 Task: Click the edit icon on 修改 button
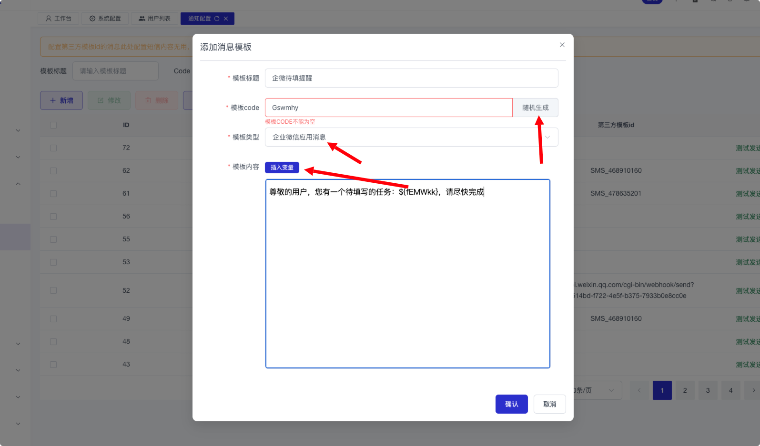coord(101,100)
